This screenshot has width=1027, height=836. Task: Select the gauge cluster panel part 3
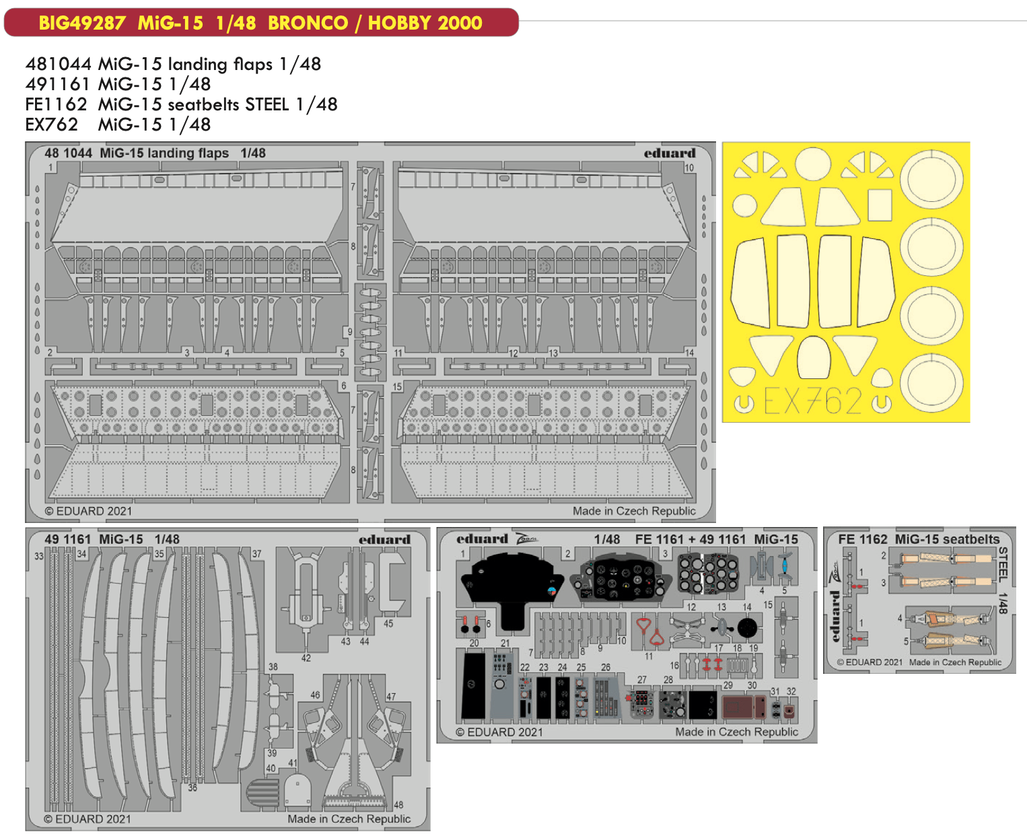(707, 573)
